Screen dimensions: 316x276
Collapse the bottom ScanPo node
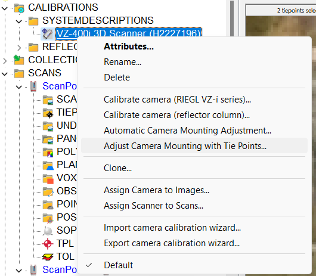(19, 271)
